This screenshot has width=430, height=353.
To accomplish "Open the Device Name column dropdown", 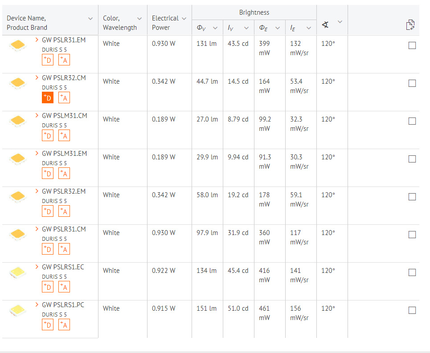I will [90, 19].
